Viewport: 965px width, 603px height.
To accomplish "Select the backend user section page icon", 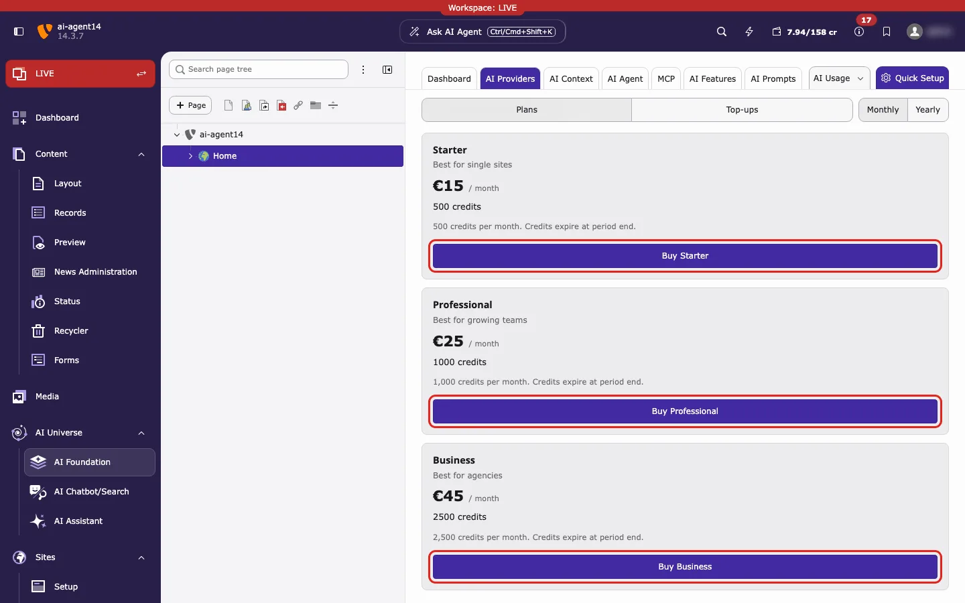I will point(247,105).
